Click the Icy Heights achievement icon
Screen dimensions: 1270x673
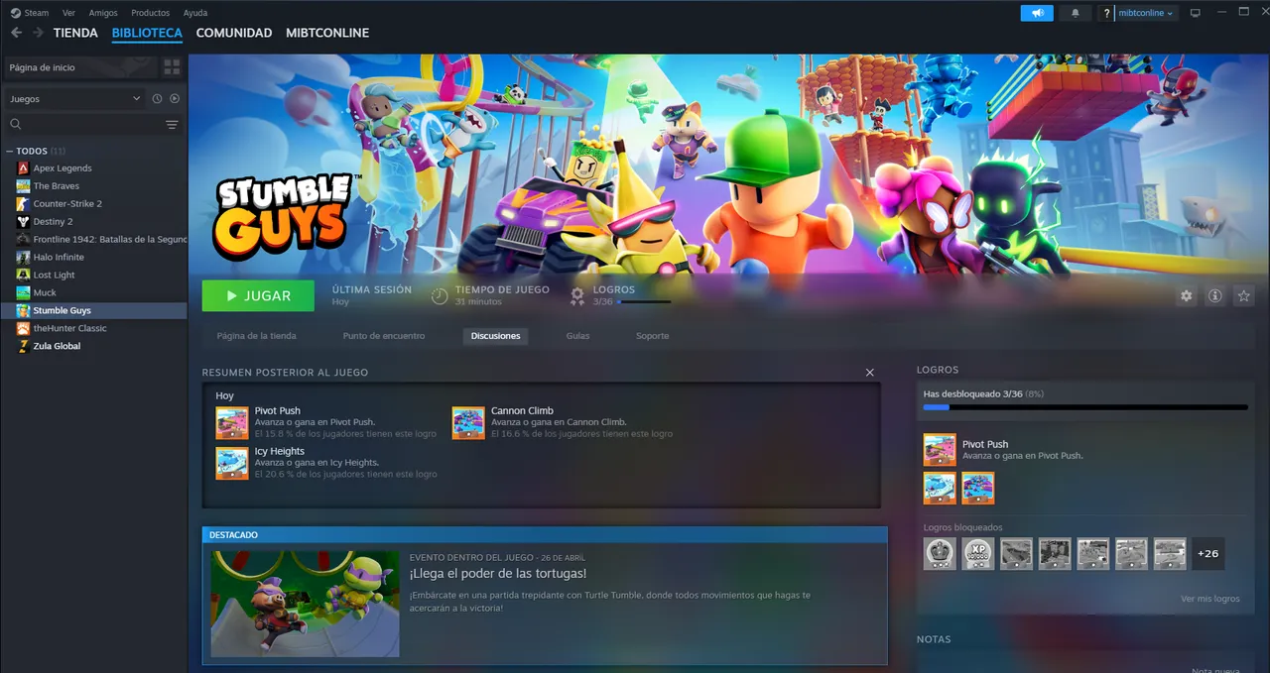coord(232,464)
